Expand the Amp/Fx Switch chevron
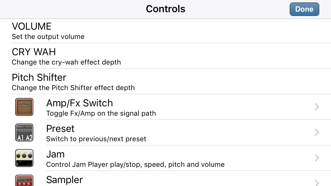This screenshot has height=186, width=331. pyautogui.click(x=317, y=107)
